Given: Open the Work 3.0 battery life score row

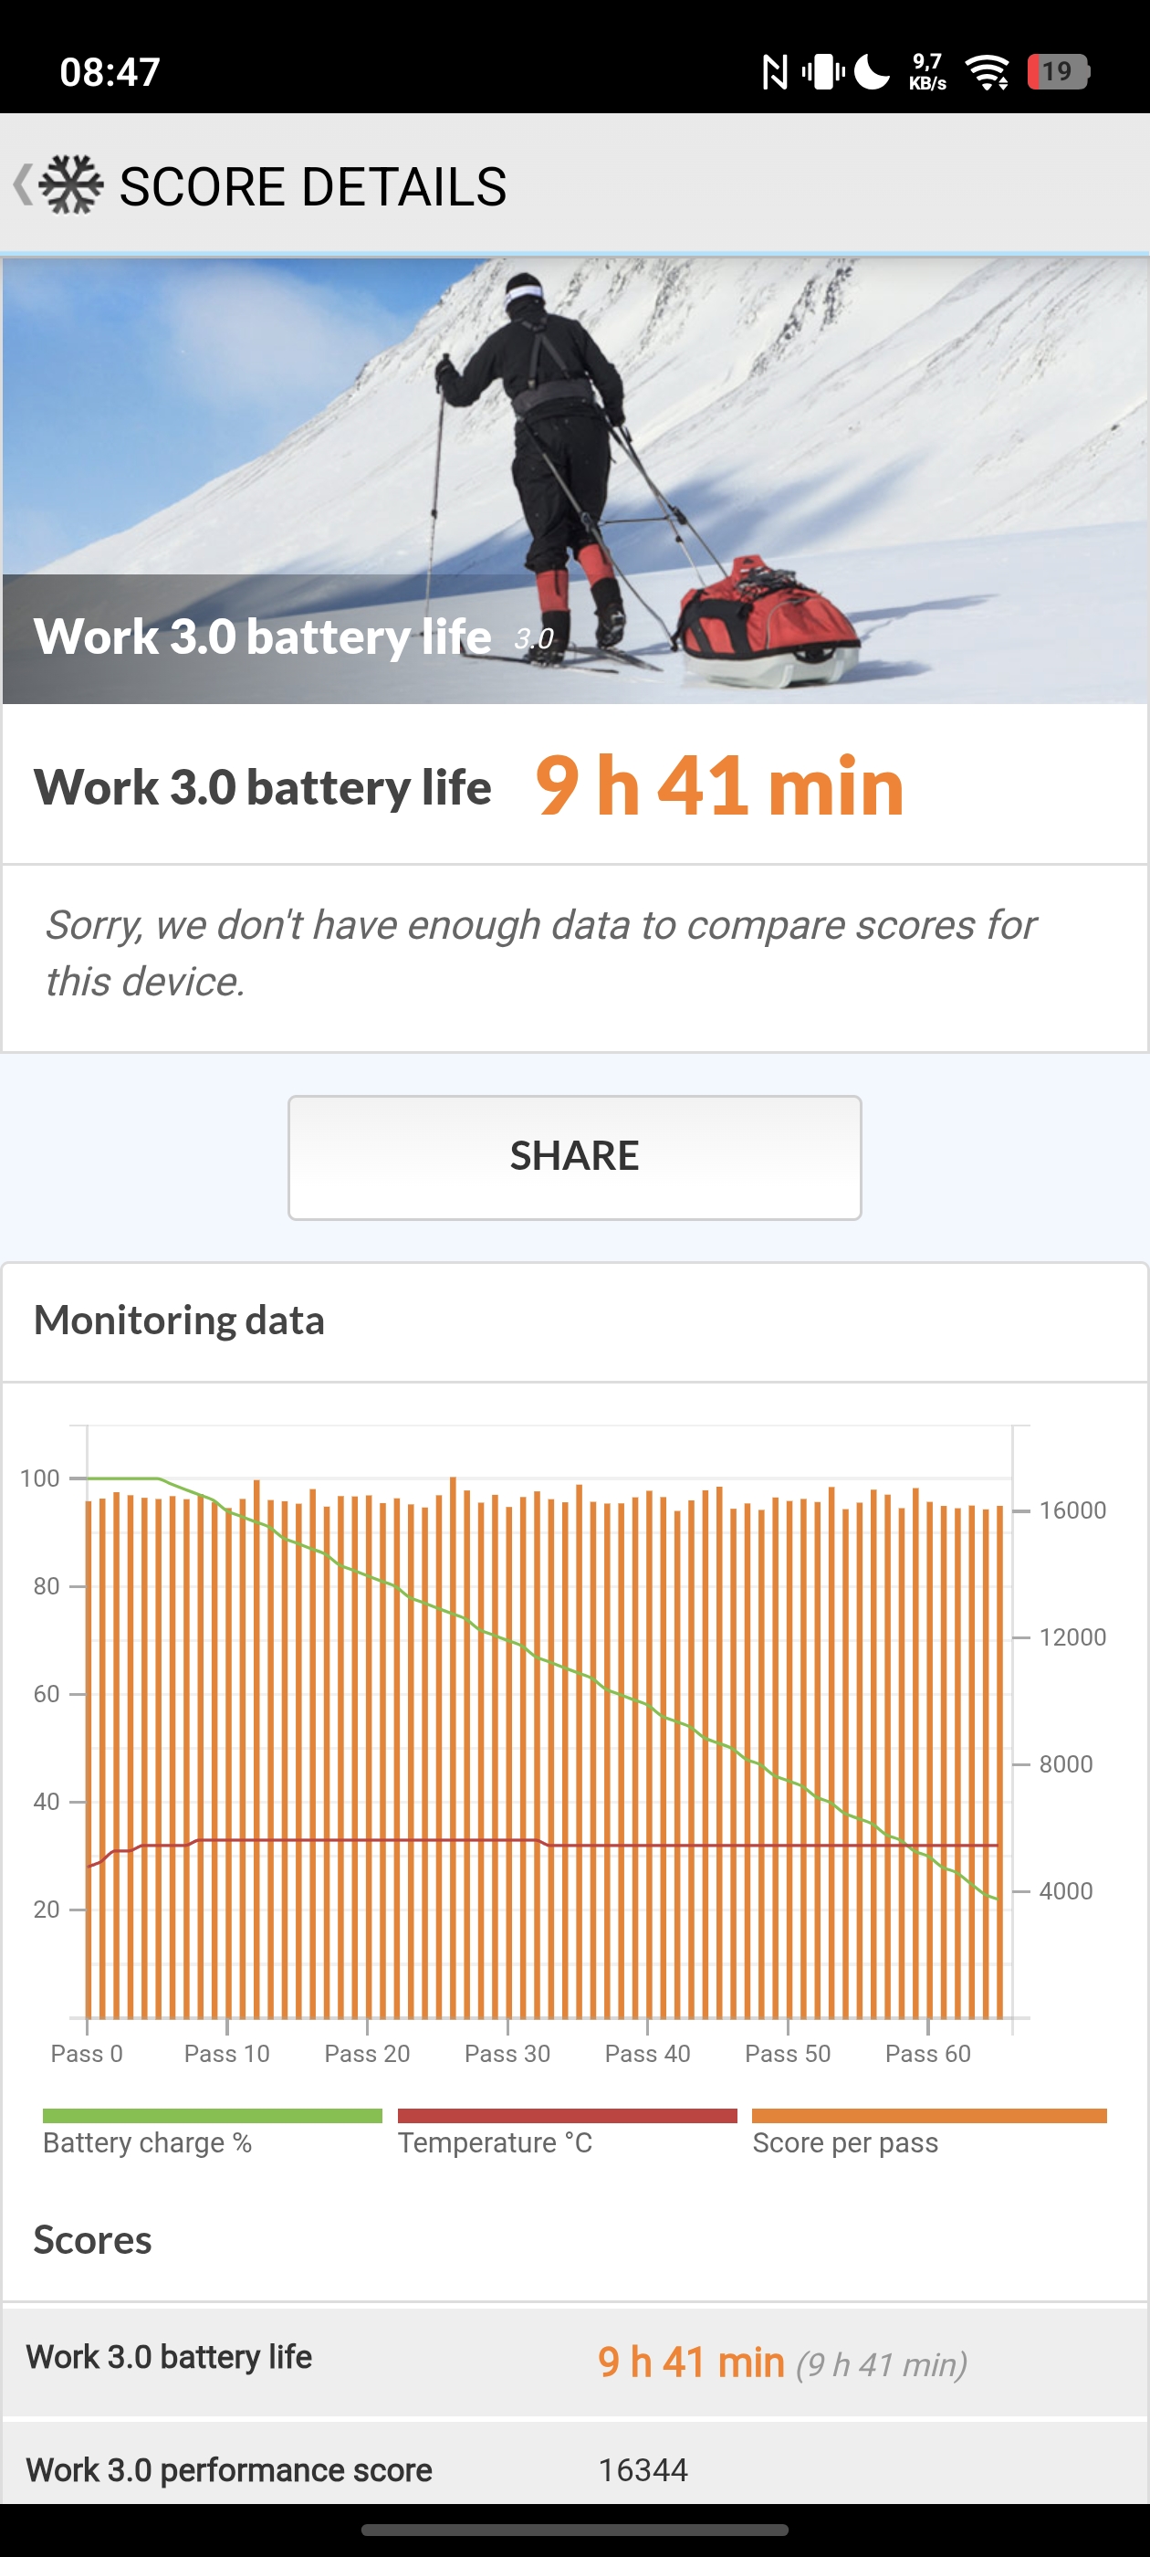Looking at the screenshot, I should pyautogui.click(x=574, y=2361).
